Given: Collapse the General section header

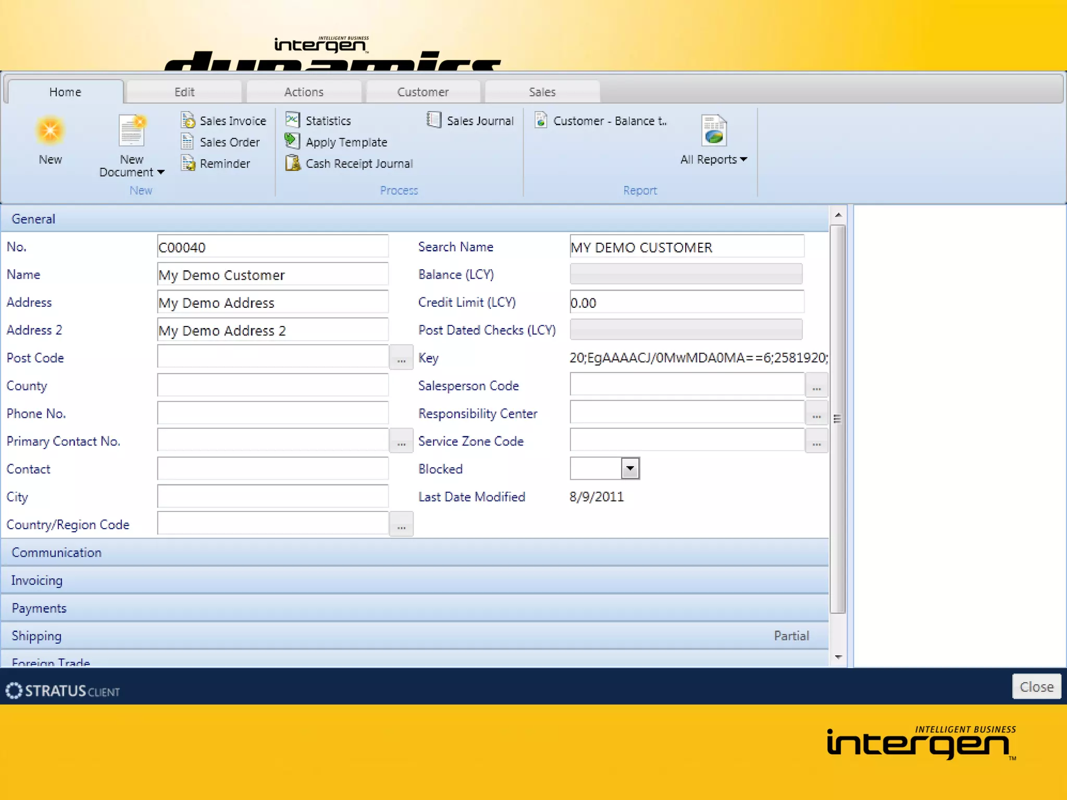Looking at the screenshot, I should click(x=415, y=219).
